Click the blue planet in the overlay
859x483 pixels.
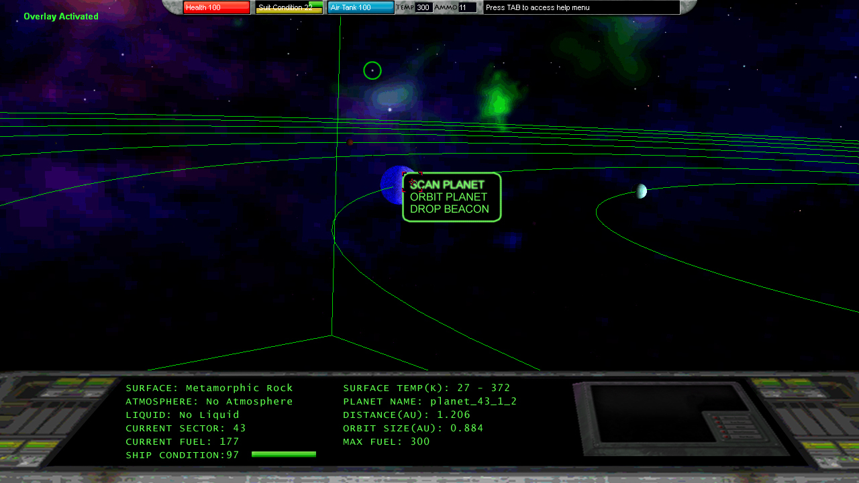pos(393,184)
